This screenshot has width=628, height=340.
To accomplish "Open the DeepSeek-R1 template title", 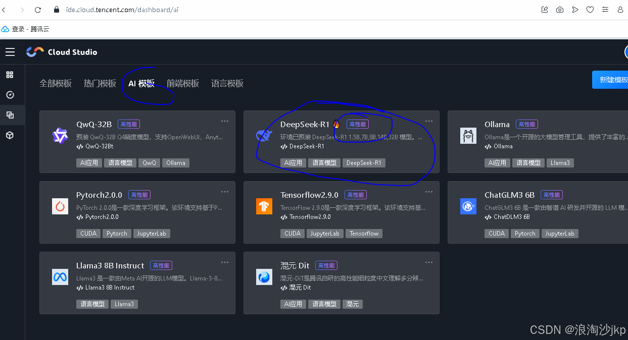I will point(305,124).
